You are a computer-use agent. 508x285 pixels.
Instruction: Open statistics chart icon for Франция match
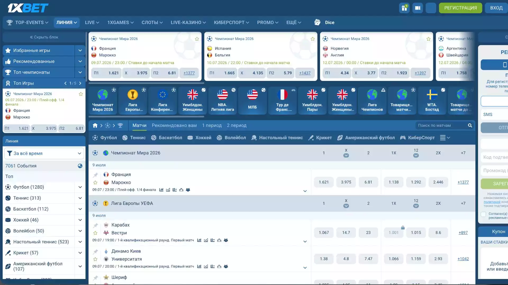pyautogui.click(x=161, y=190)
